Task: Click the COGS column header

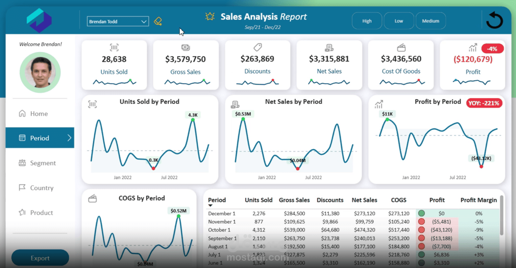Action: 399,200
